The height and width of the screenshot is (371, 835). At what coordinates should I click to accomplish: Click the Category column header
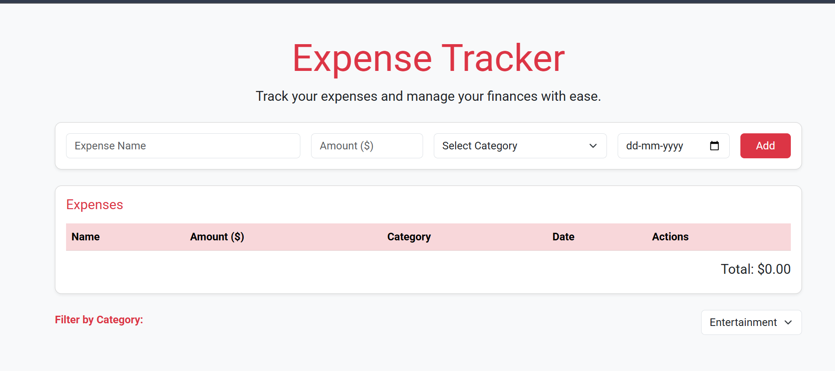point(408,237)
